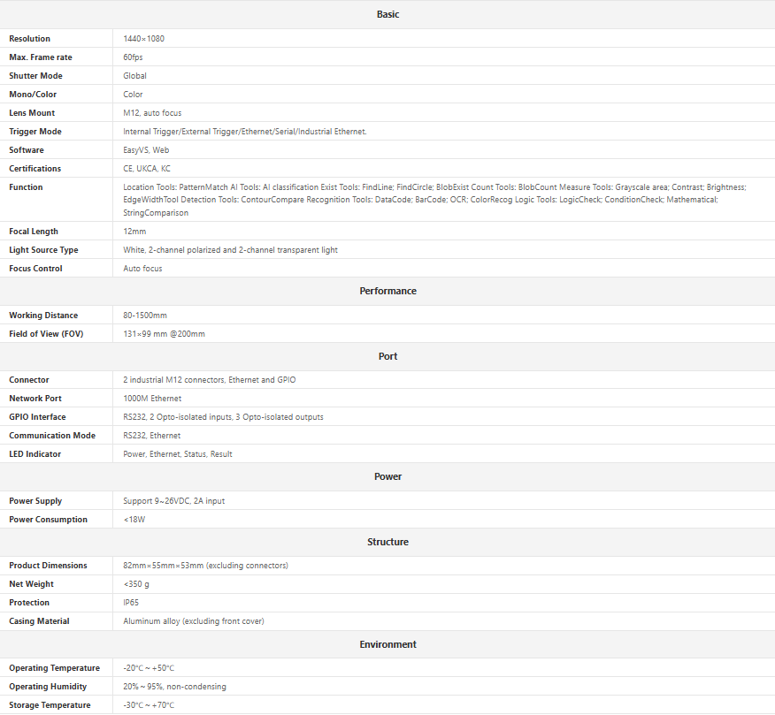Viewport: 775px width, 715px height.
Task: Select the Operating Temperature label
Action: [54, 668]
